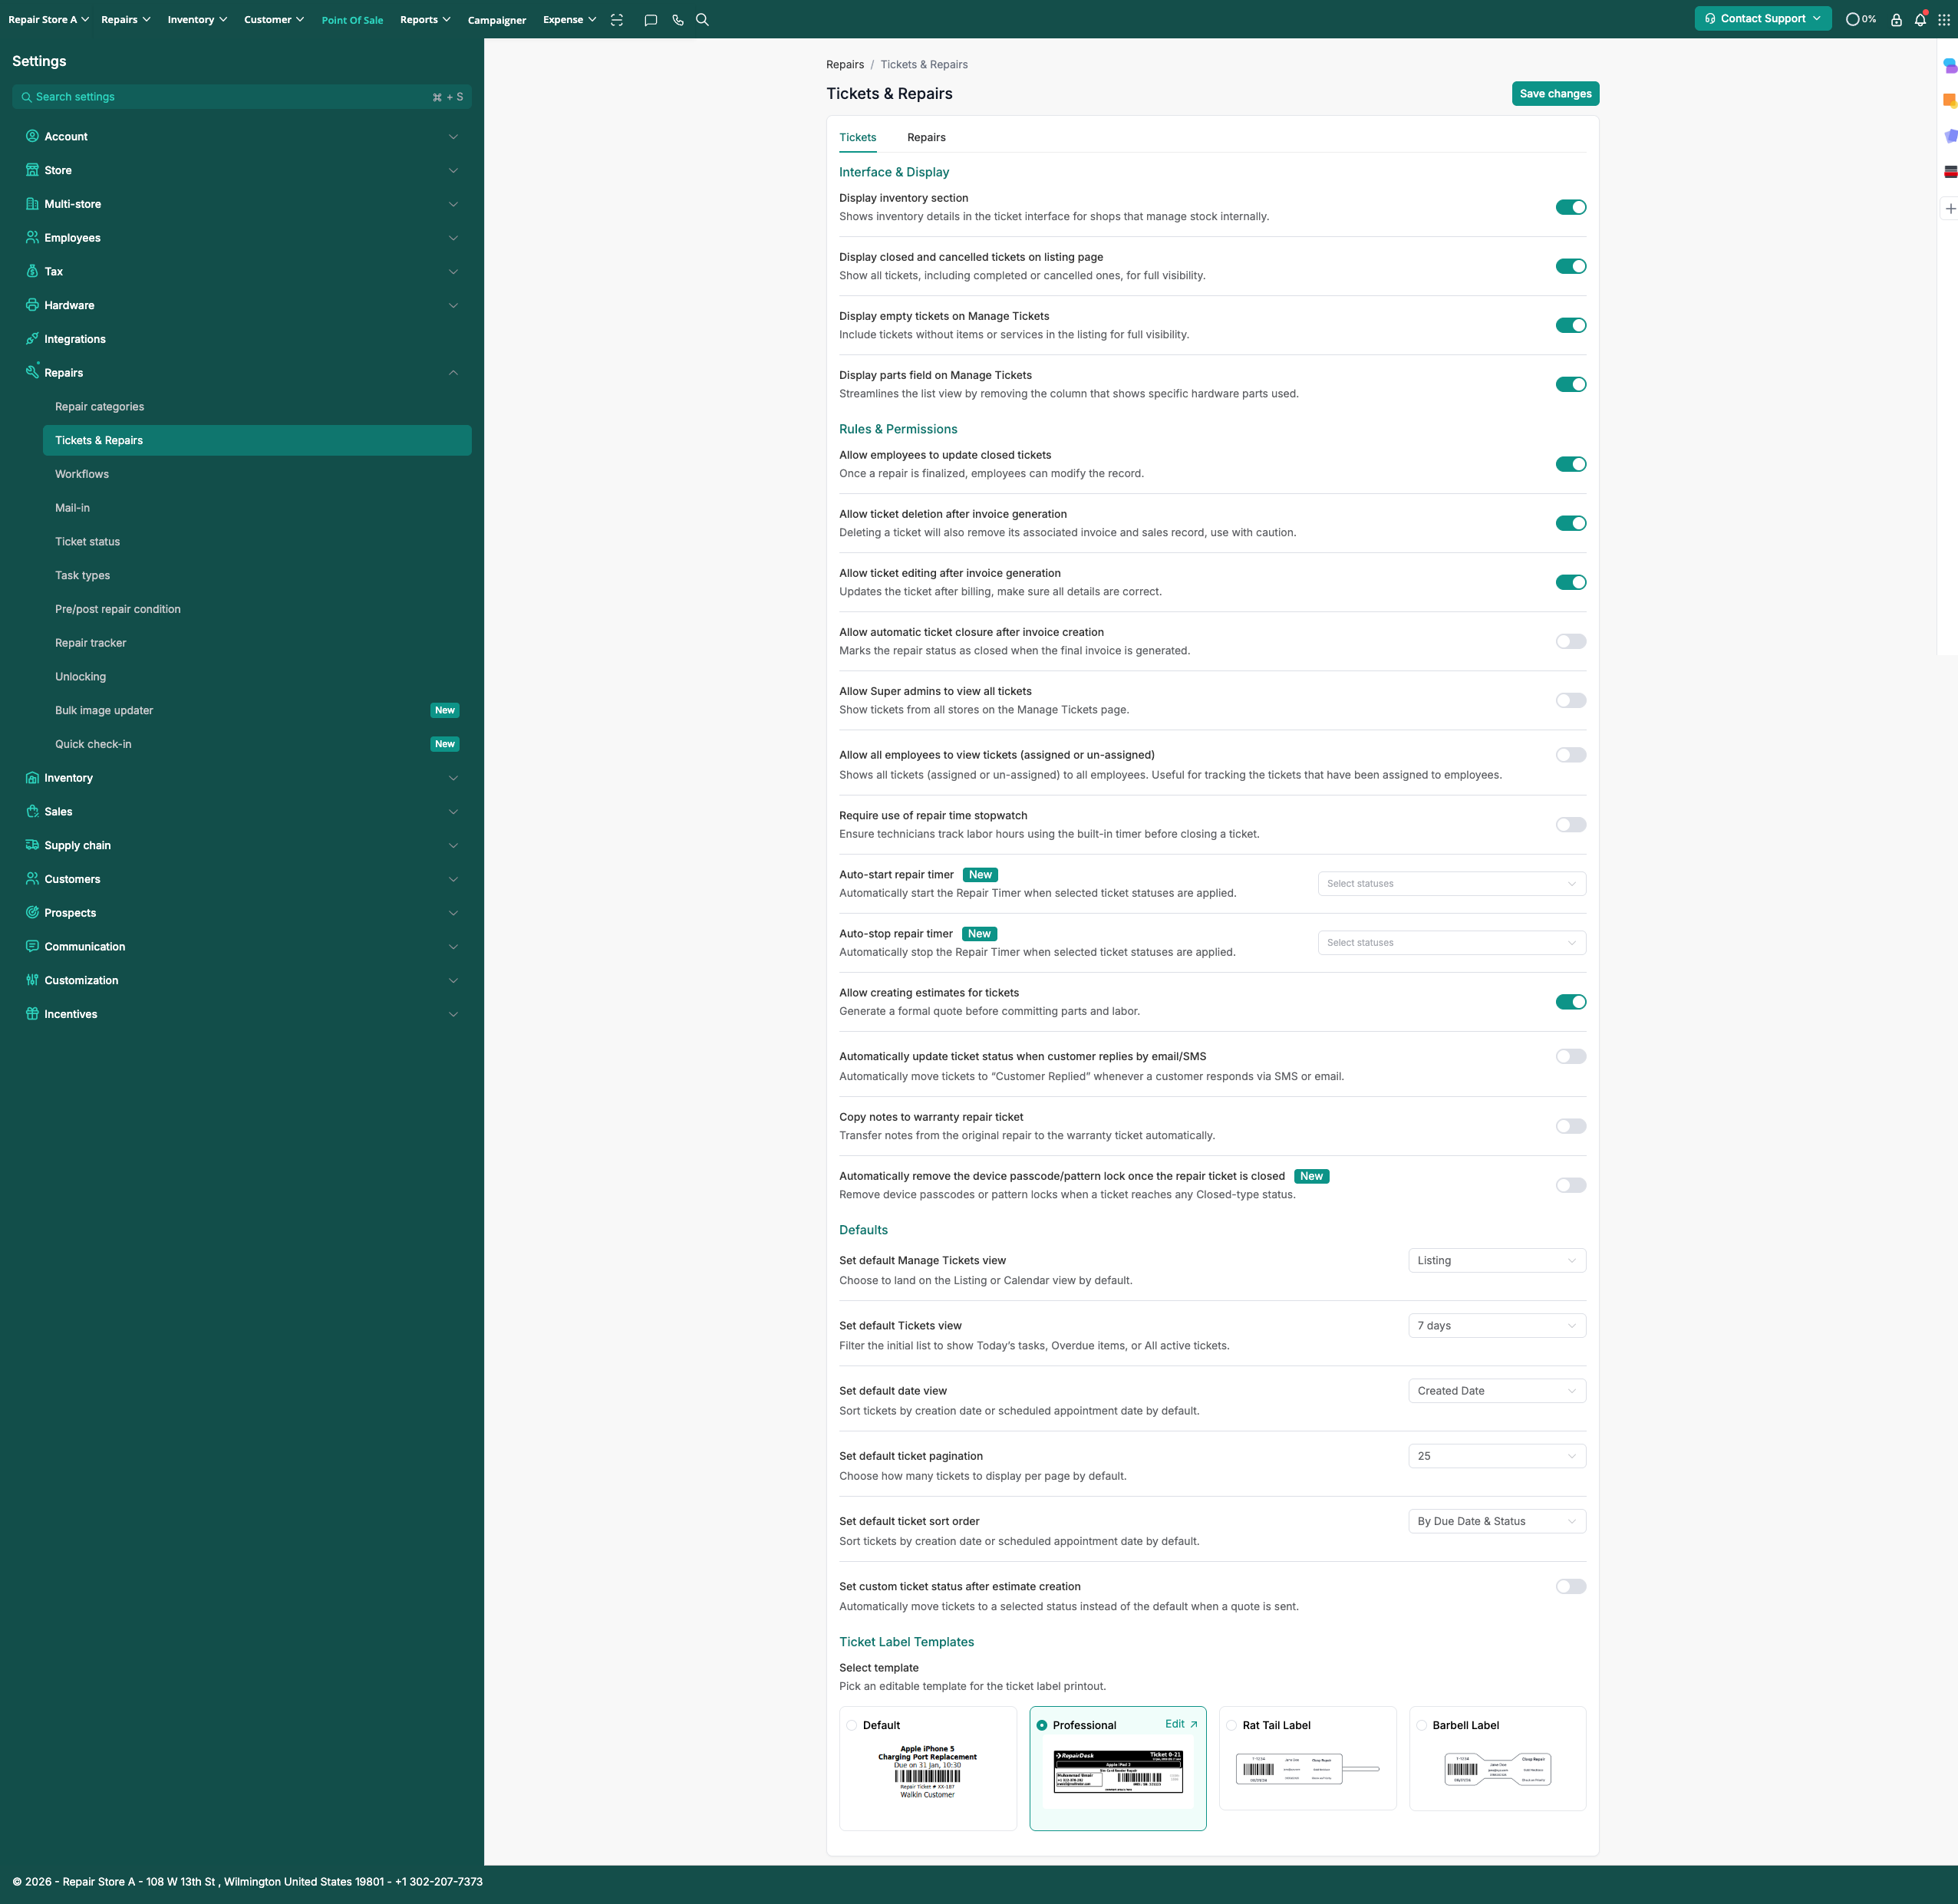Select the Rat Tail Label template radio
The width and height of the screenshot is (1958, 1904).
pos(1231,1725)
